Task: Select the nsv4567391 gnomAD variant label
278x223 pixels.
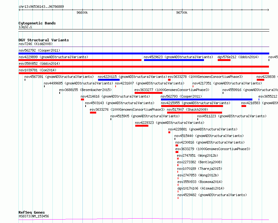Action: pos(59,77)
